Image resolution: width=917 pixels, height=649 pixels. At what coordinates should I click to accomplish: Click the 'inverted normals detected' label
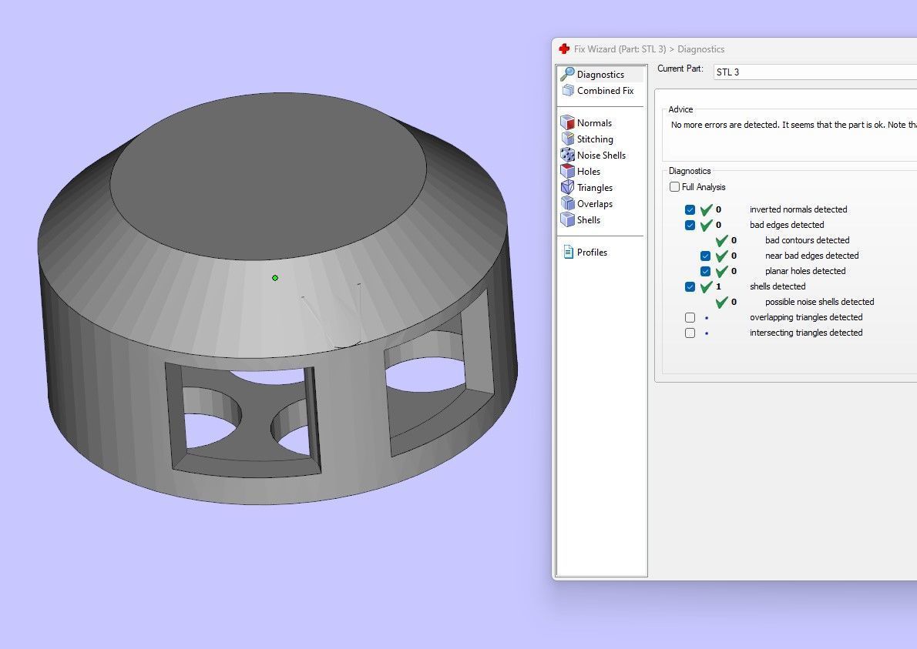[798, 209]
